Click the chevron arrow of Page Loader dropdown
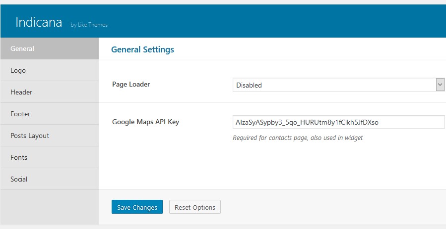The width and height of the screenshot is (446, 229). click(x=440, y=85)
